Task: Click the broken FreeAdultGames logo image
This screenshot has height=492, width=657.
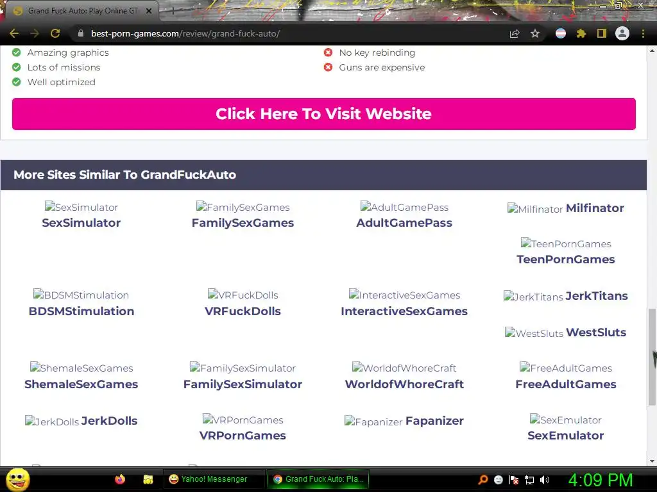Action: coord(566,368)
